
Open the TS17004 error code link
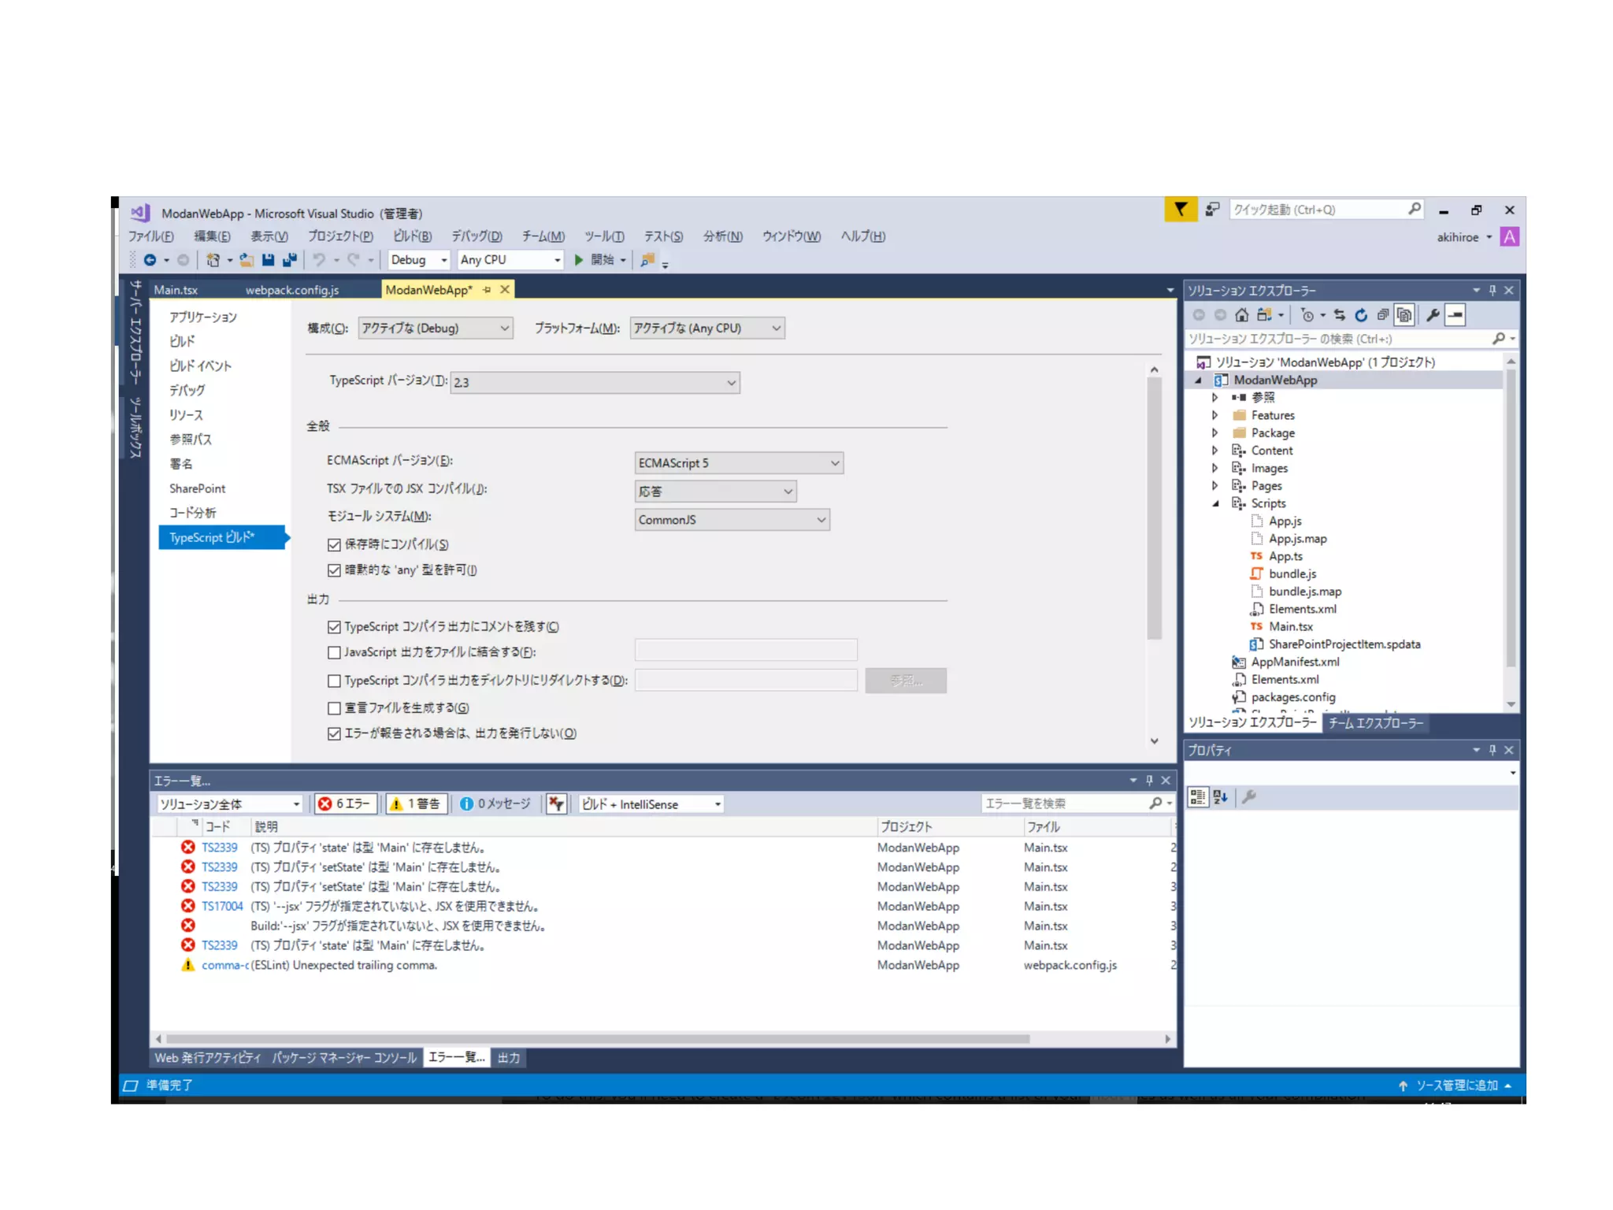point(221,906)
